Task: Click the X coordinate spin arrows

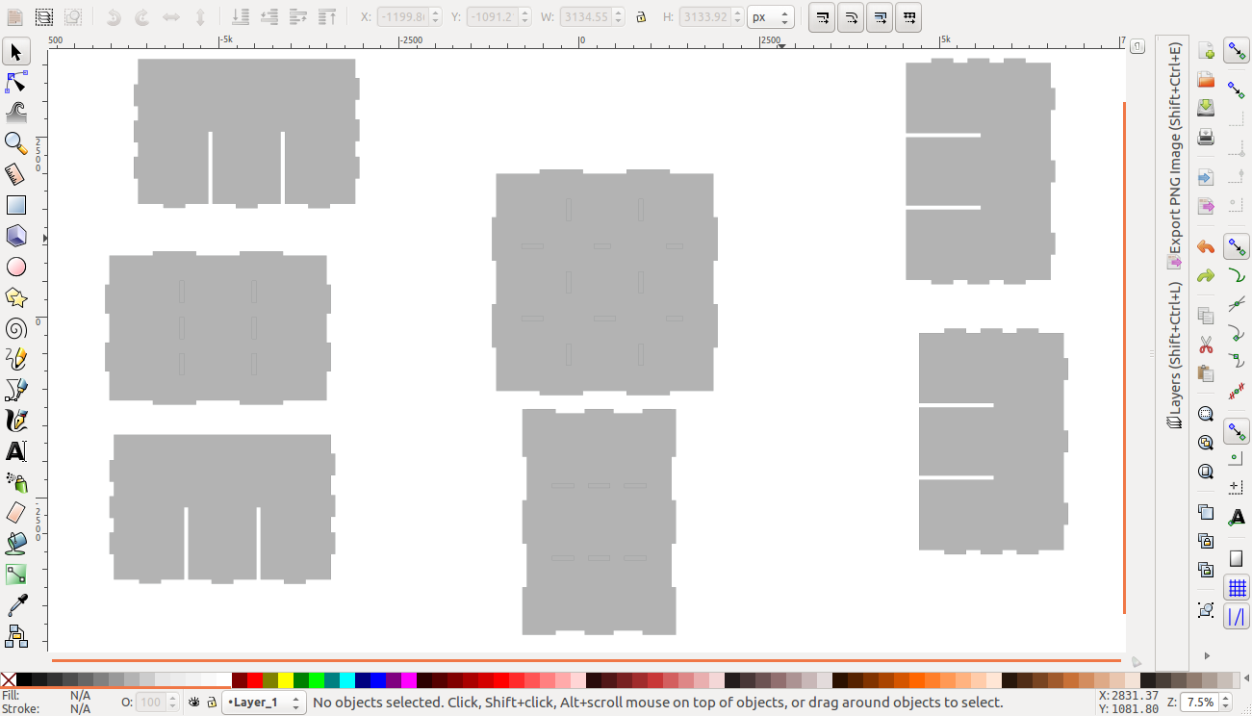Action: pos(435,17)
